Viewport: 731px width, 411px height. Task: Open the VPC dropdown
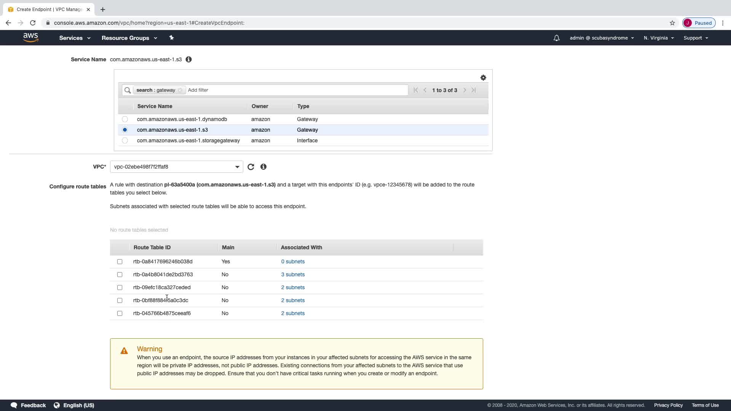pos(176,167)
